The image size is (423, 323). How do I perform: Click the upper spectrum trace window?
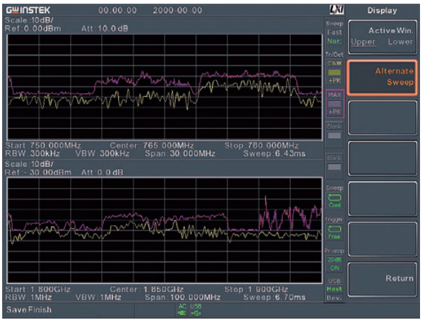coord(165,86)
